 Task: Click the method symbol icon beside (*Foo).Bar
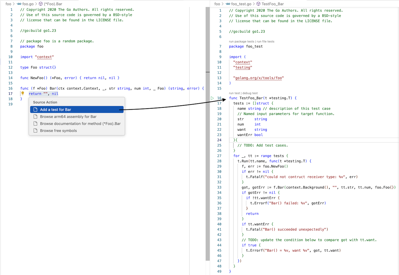tap(41, 4)
